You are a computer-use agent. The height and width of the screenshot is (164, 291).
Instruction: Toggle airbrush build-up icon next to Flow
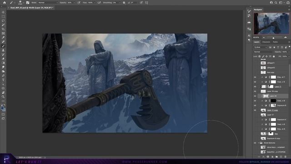[99, 3]
